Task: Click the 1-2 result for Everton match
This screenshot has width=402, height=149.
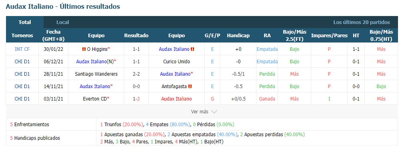Action: pos(136,99)
